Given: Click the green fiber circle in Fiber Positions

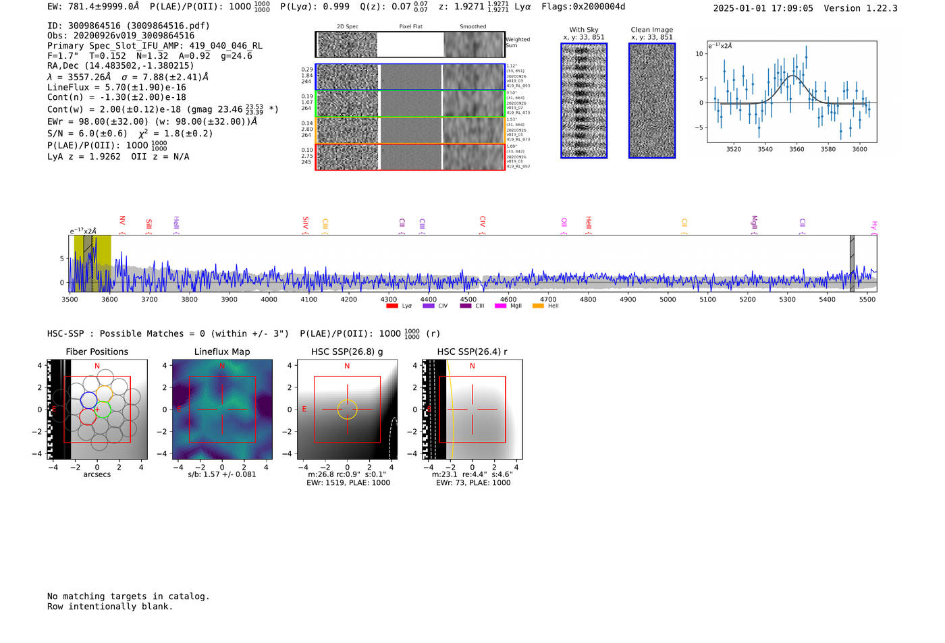Looking at the screenshot, I should (x=102, y=410).
